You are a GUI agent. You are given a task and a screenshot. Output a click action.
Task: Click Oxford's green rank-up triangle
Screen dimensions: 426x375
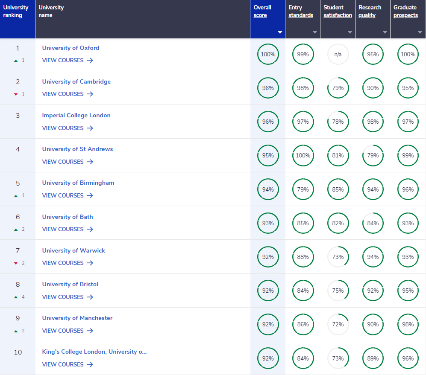[x=16, y=61]
